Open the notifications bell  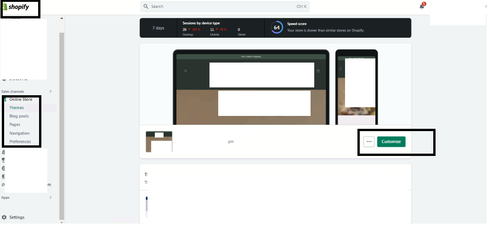tap(422, 6)
